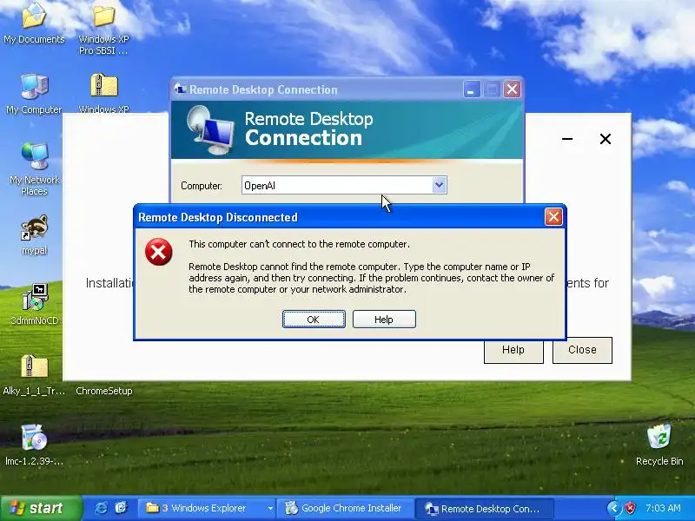
Task: Click Help in the Chrome Installer window
Action: tap(513, 350)
